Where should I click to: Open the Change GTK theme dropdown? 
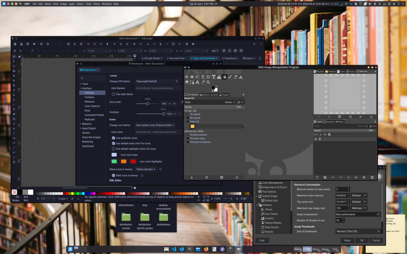click(x=157, y=81)
